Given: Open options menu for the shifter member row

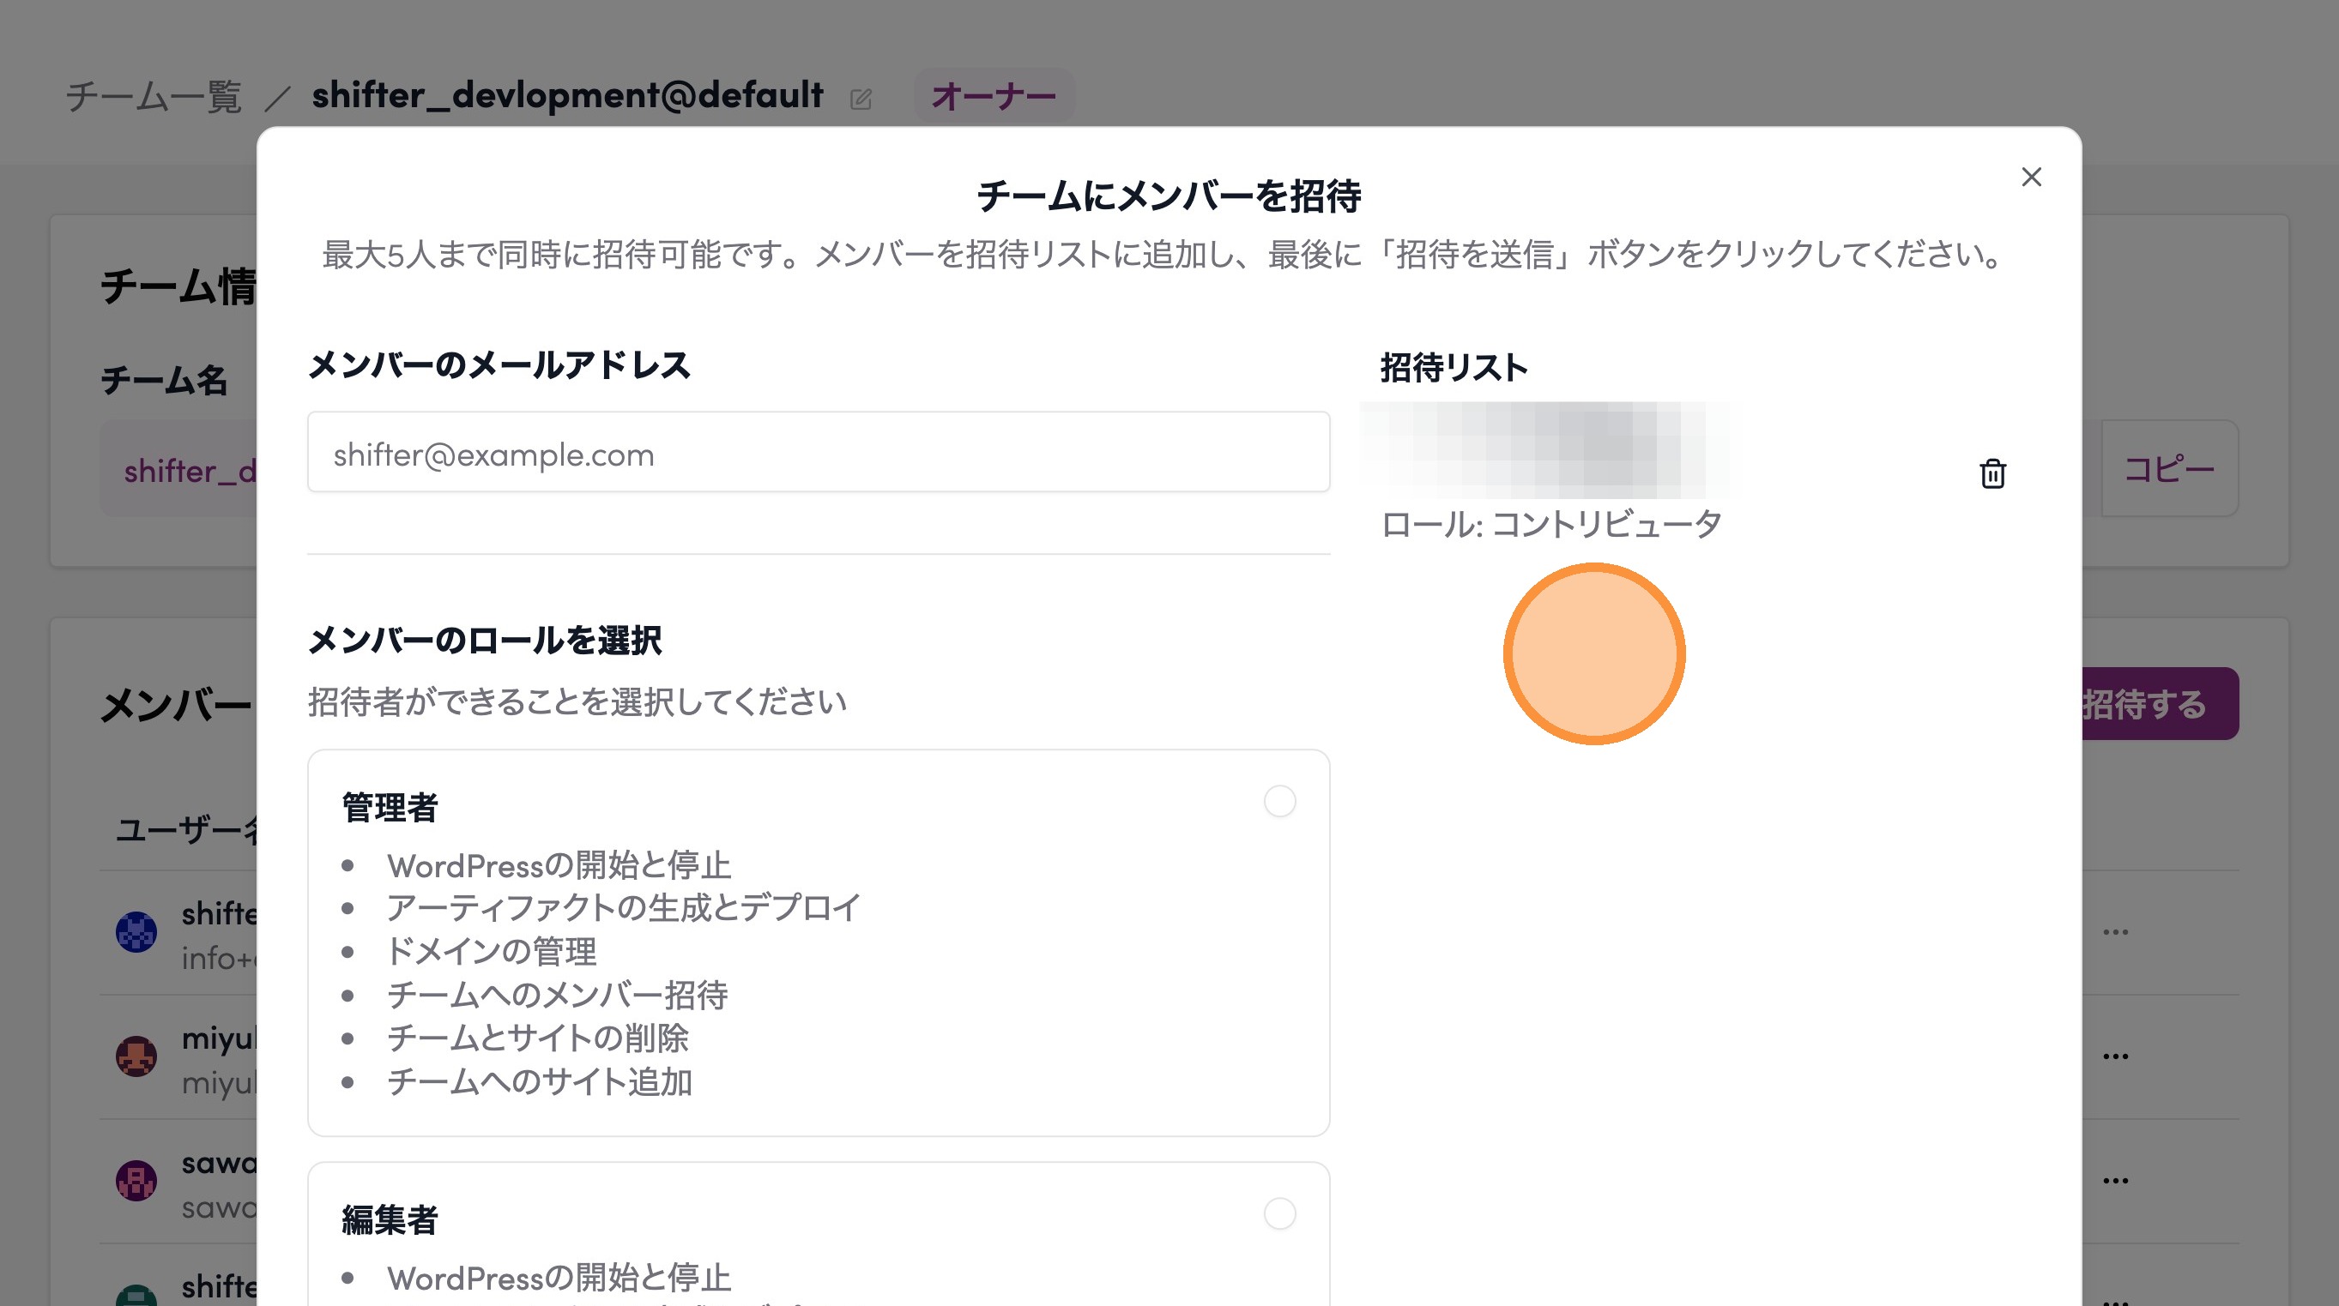Looking at the screenshot, I should [x=2115, y=932].
